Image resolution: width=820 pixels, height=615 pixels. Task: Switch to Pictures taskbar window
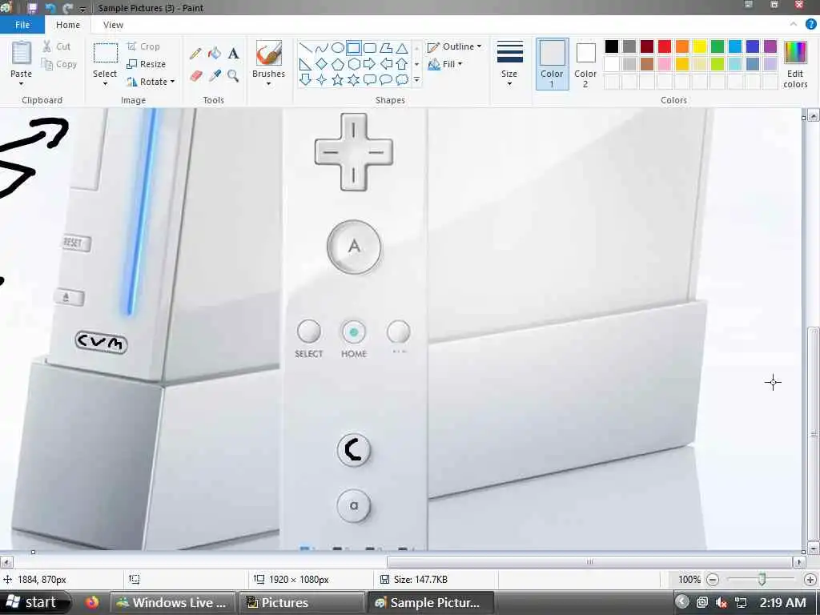pyautogui.click(x=301, y=602)
